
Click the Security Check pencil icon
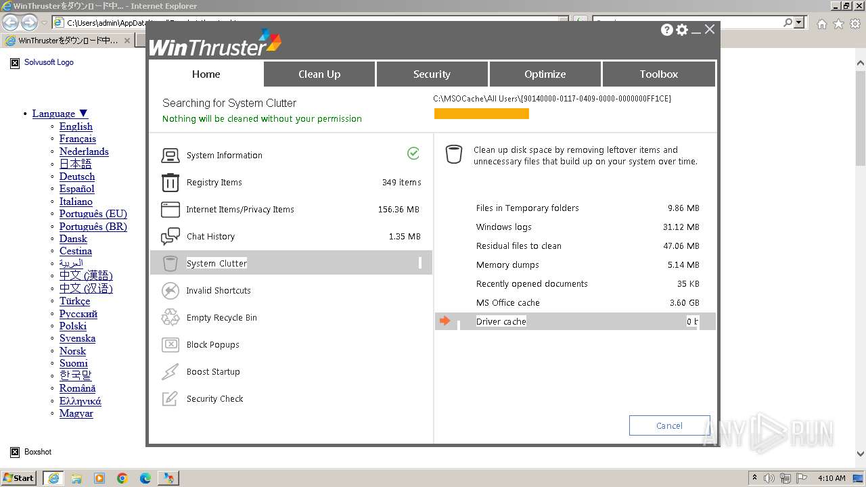[170, 399]
